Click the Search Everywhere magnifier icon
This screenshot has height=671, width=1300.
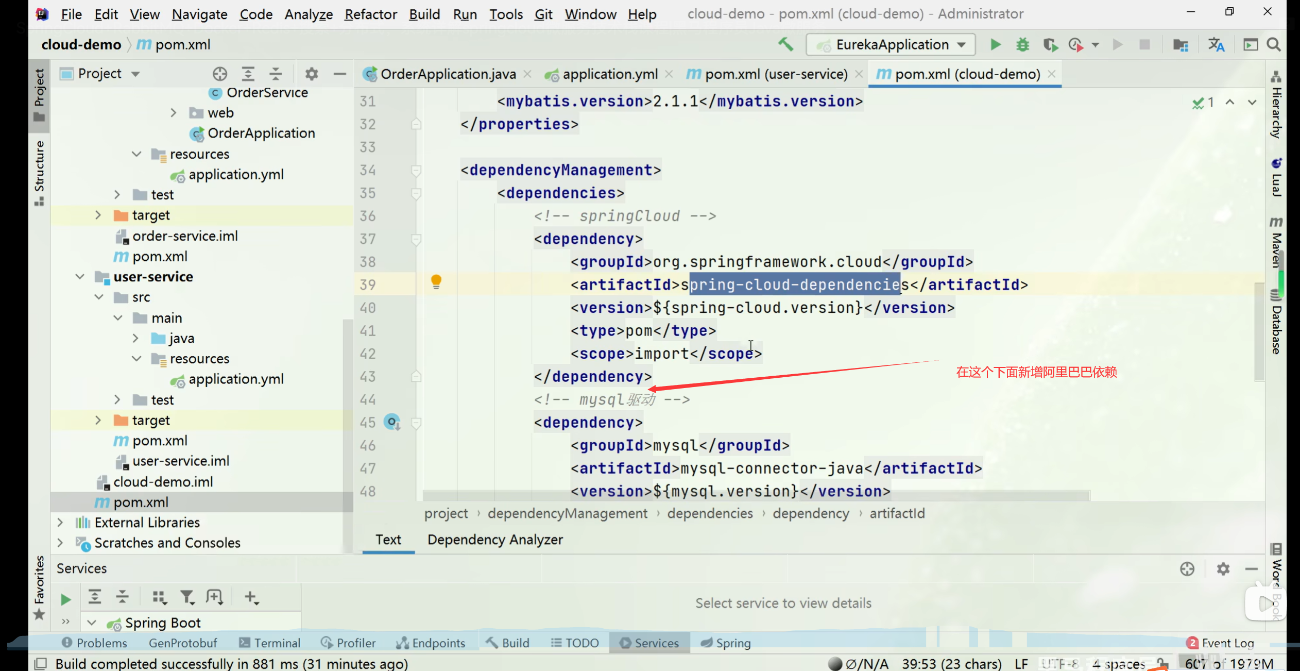pyautogui.click(x=1274, y=45)
